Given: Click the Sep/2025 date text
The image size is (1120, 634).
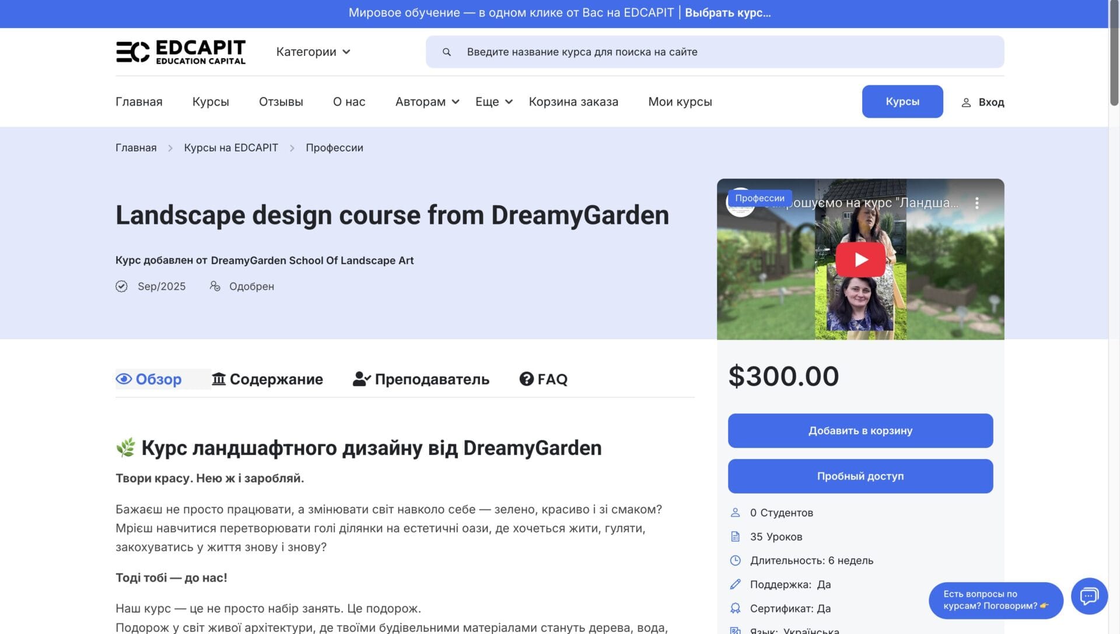Looking at the screenshot, I should (x=162, y=286).
